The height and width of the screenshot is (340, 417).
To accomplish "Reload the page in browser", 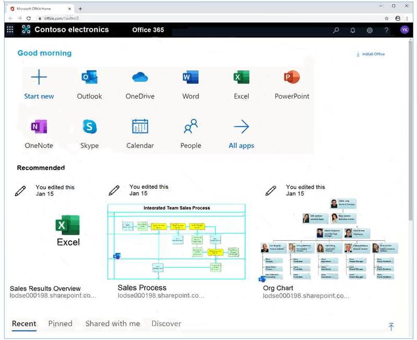I will (x=29, y=18).
